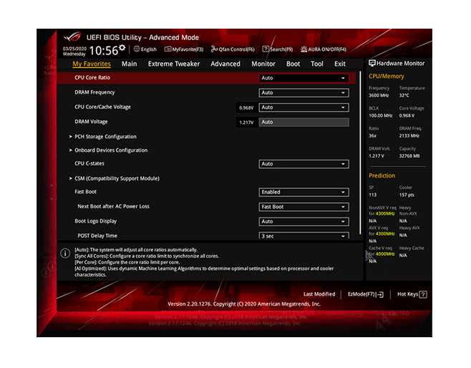Open the CPU C-states dropdown
This screenshot has height=368, width=471.
pos(304,164)
